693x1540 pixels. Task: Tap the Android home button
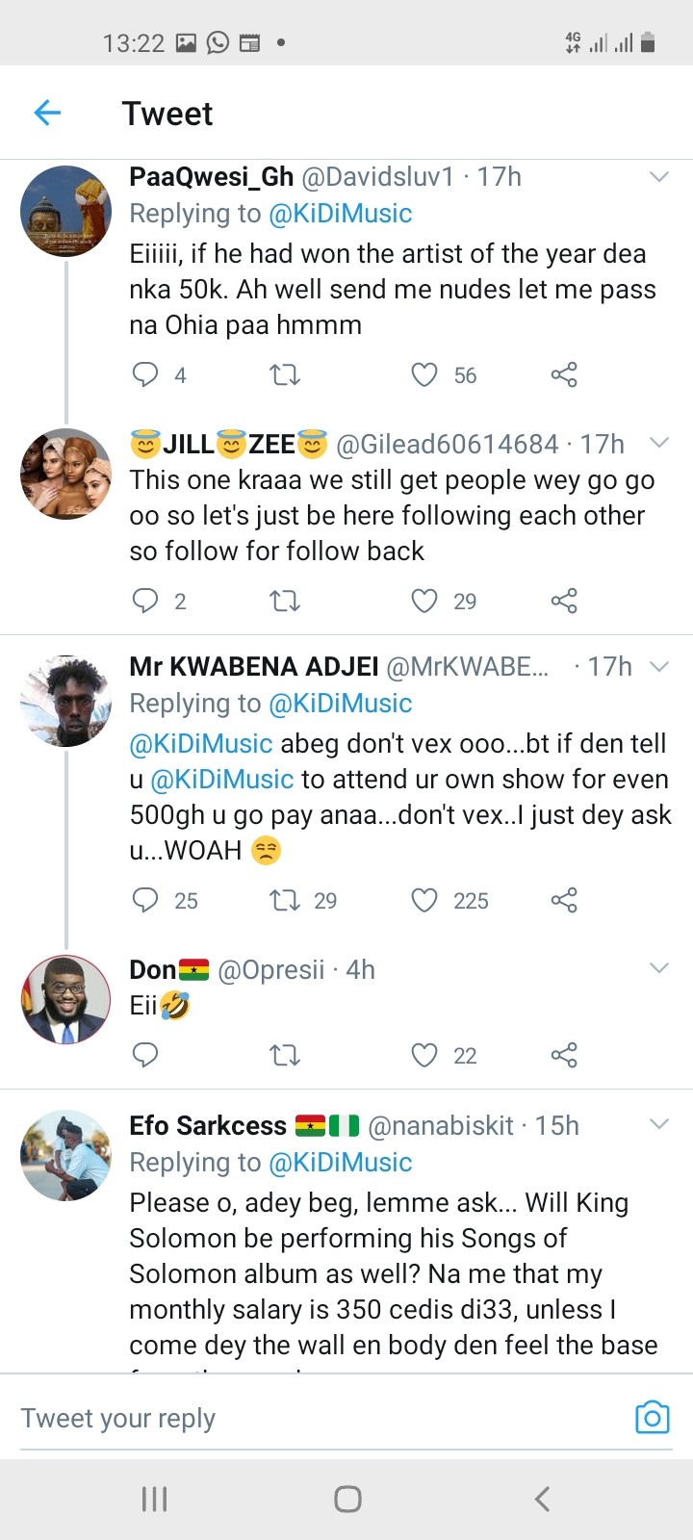tap(347, 1499)
